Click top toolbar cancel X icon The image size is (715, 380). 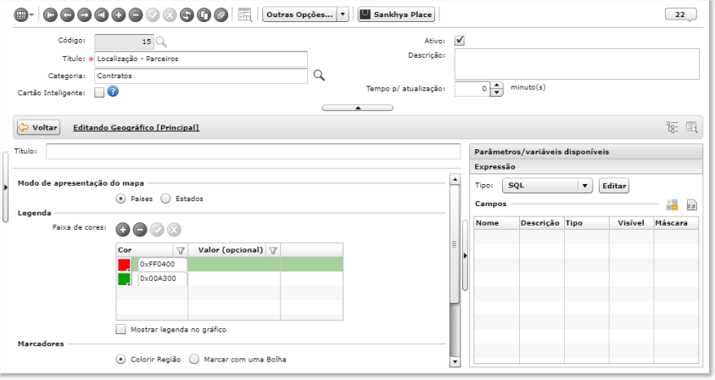point(170,15)
